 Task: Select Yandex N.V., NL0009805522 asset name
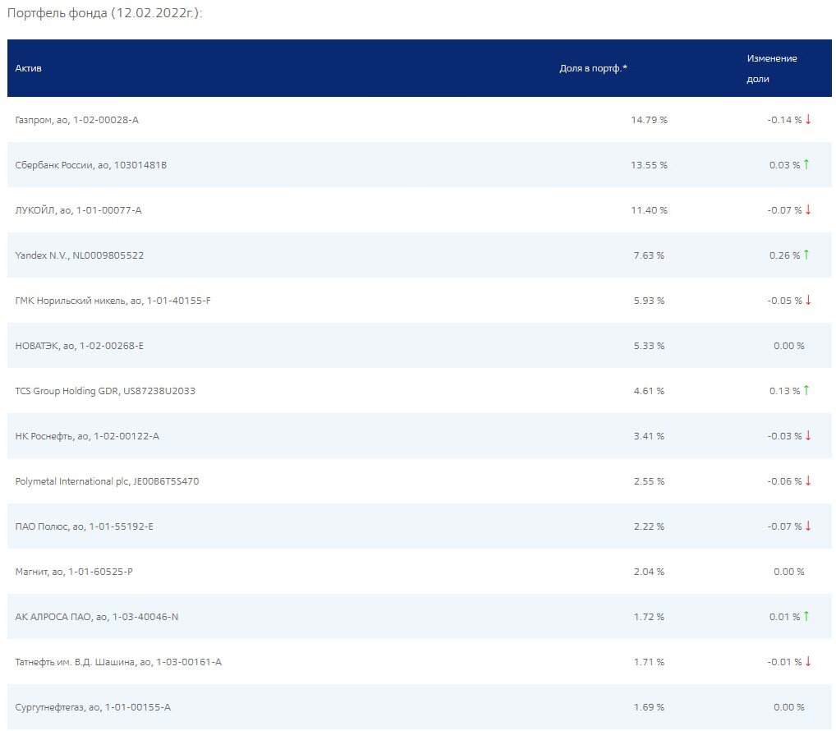pos(80,255)
